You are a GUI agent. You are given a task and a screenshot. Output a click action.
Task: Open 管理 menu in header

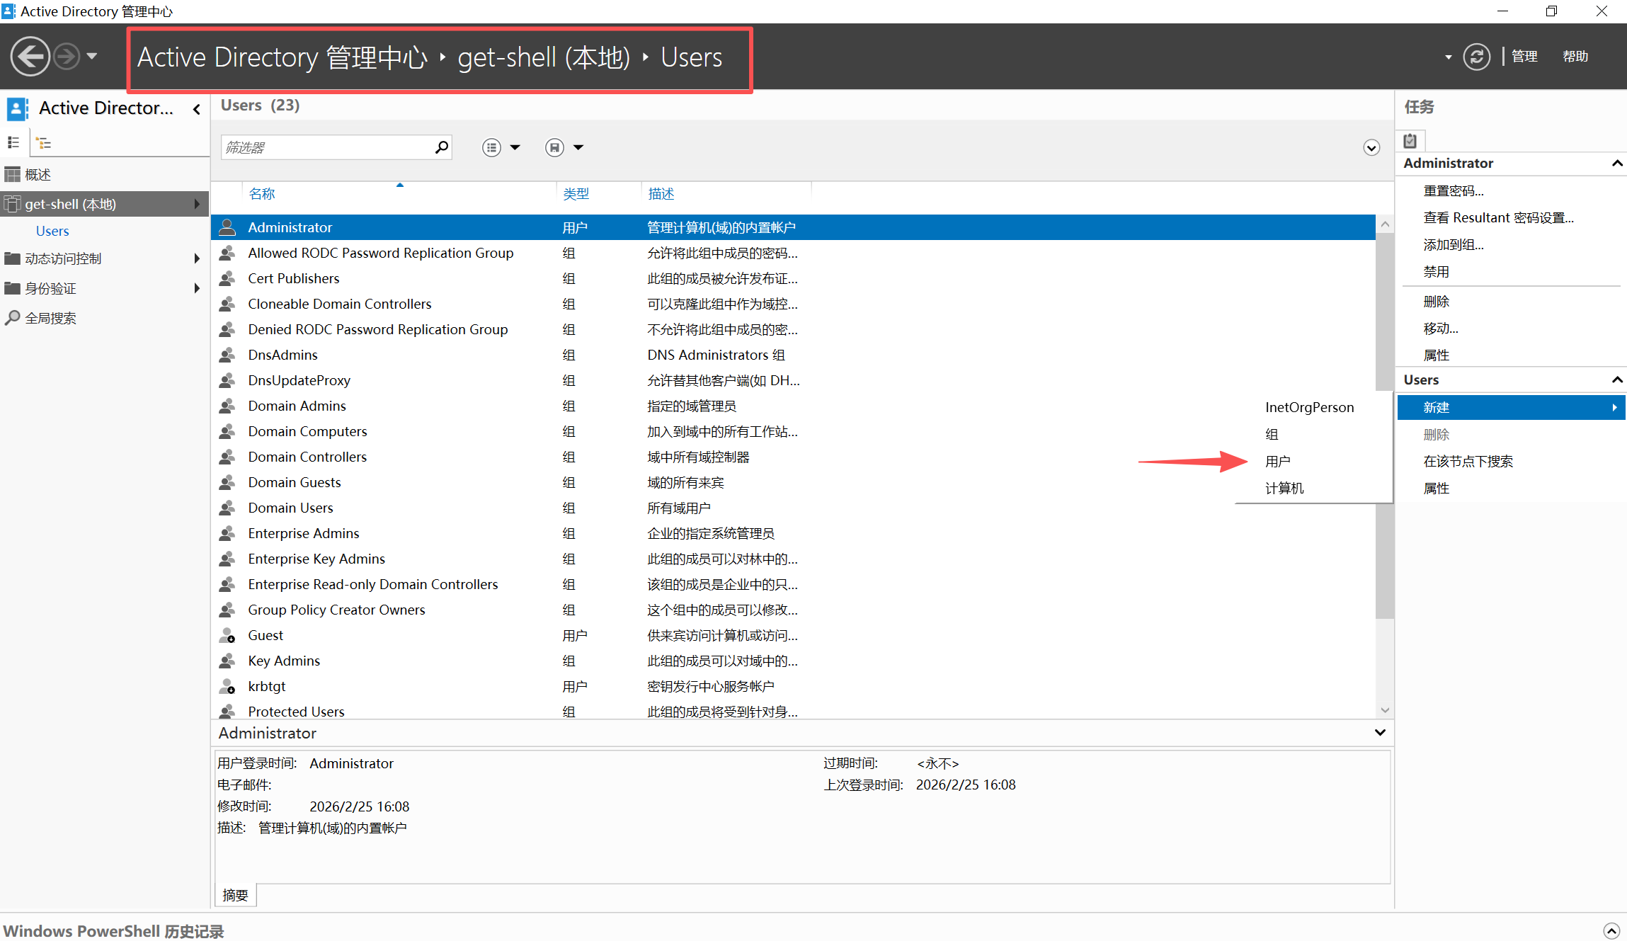[1524, 57]
